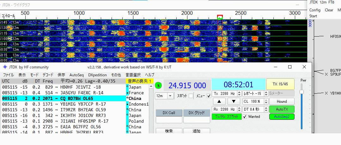
Task: Click the YB1MIG label in the right panel
Action: point(335,93)
